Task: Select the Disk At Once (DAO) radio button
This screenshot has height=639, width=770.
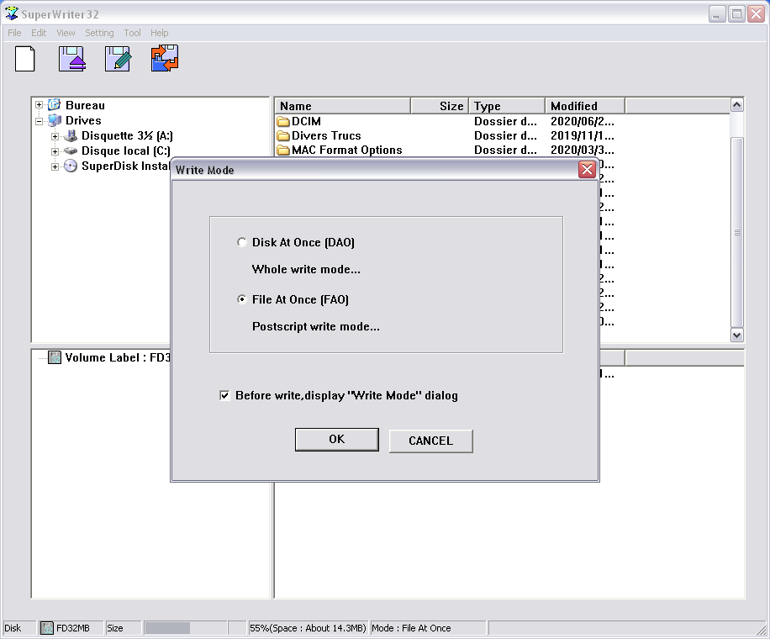Action: tap(242, 242)
